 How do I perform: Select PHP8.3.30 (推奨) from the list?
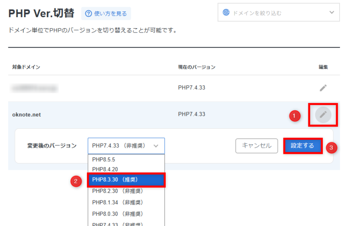point(126,180)
